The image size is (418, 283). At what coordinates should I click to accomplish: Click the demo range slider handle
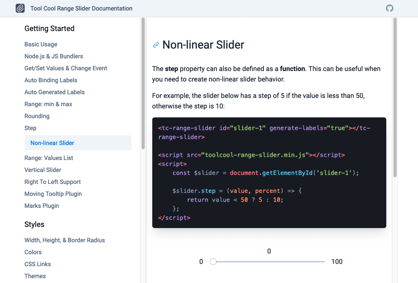(x=213, y=262)
